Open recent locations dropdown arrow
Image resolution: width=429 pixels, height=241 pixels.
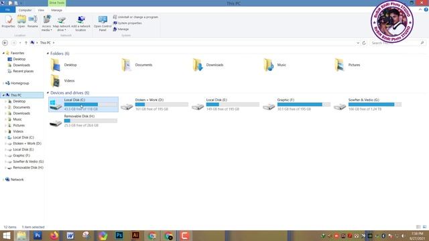tap(20, 43)
